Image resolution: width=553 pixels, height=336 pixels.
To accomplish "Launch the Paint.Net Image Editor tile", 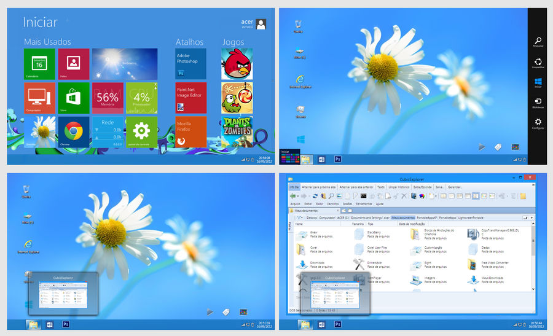I will 191,98.
